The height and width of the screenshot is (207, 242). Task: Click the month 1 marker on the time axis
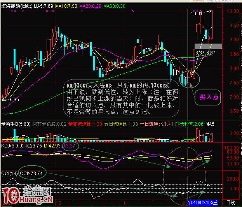pos(124,203)
